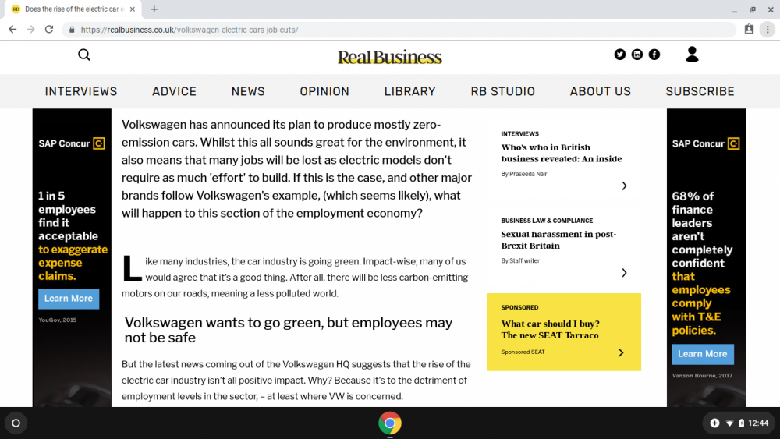Click author name Praseeda Nair
This screenshot has width=780, height=439.
coord(528,174)
